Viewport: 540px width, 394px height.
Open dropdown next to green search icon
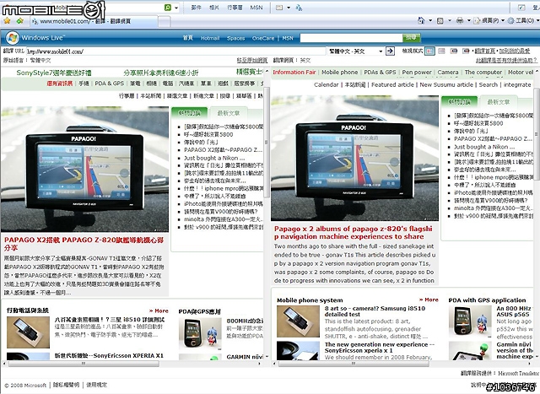(176, 8)
